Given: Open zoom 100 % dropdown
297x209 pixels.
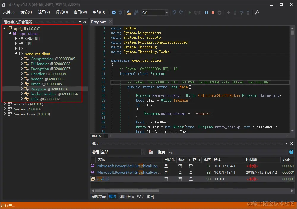Looking at the screenshot, I should [x=106, y=136].
